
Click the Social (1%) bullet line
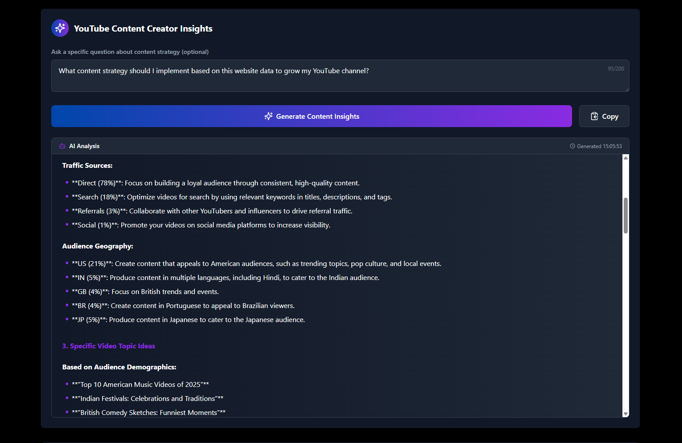pyautogui.click(x=201, y=225)
